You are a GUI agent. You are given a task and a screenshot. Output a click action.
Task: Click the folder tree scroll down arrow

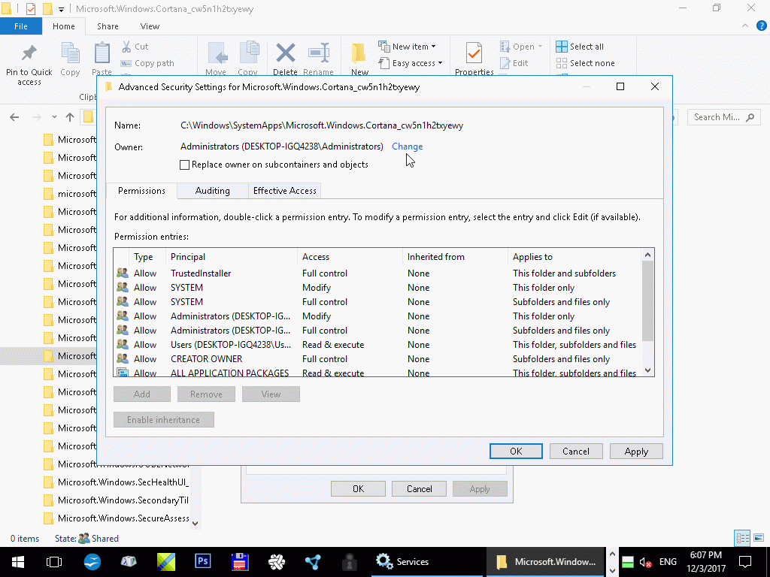[x=195, y=524]
